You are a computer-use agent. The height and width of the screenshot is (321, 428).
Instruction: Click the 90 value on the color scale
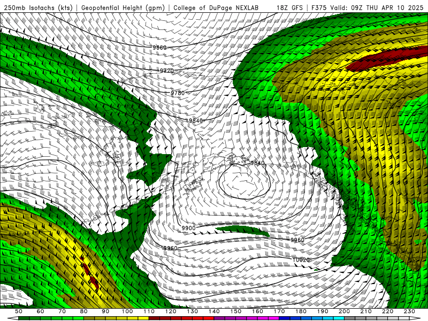(x=105, y=311)
